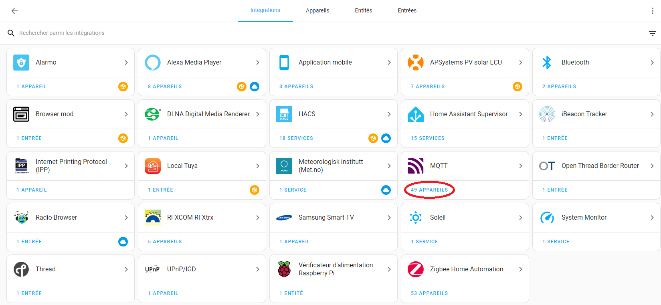
Task: Open Application mobile's 3 APPAREILS link
Action: click(296, 87)
